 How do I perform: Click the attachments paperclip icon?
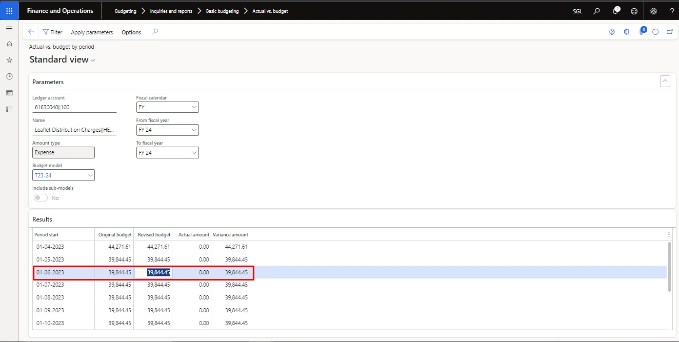tap(642, 32)
